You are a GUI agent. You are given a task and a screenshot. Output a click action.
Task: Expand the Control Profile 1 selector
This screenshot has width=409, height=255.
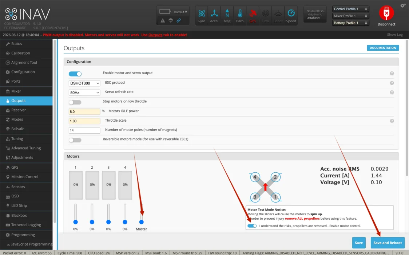[350, 9]
